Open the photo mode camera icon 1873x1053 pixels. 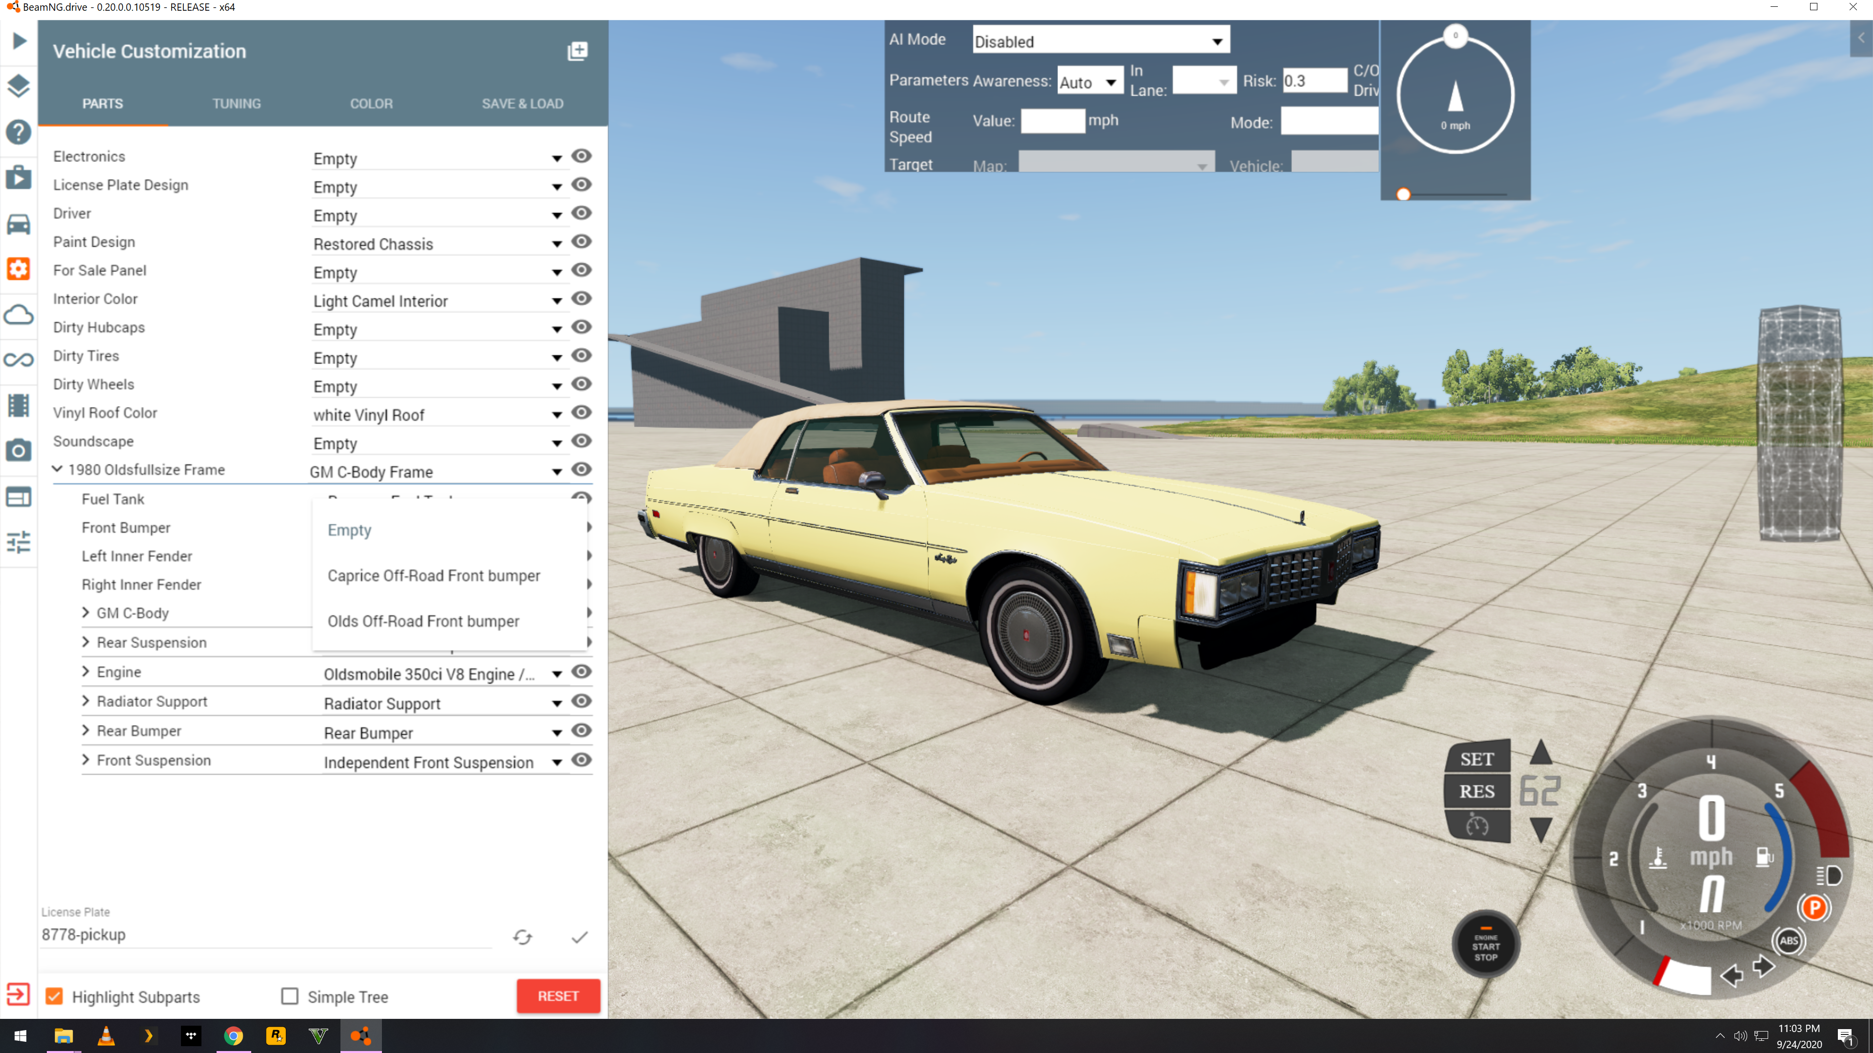[x=19, y=450]
